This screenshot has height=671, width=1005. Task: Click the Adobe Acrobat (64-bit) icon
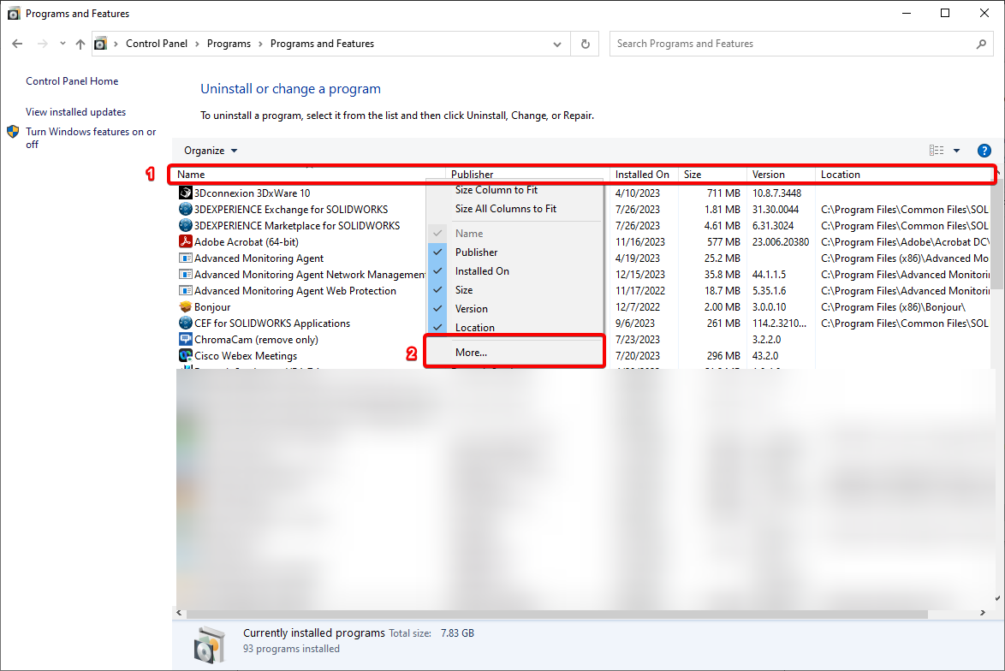coord(185,241)
